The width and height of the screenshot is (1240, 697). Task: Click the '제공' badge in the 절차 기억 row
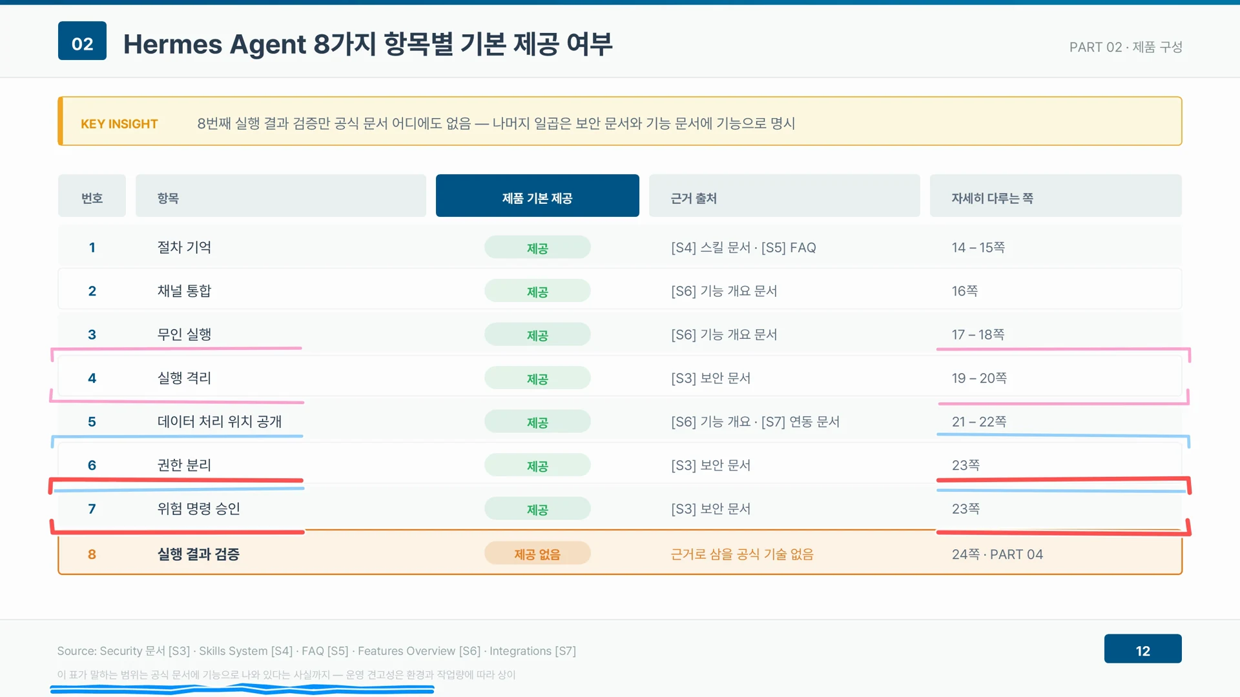pos(537,247)
